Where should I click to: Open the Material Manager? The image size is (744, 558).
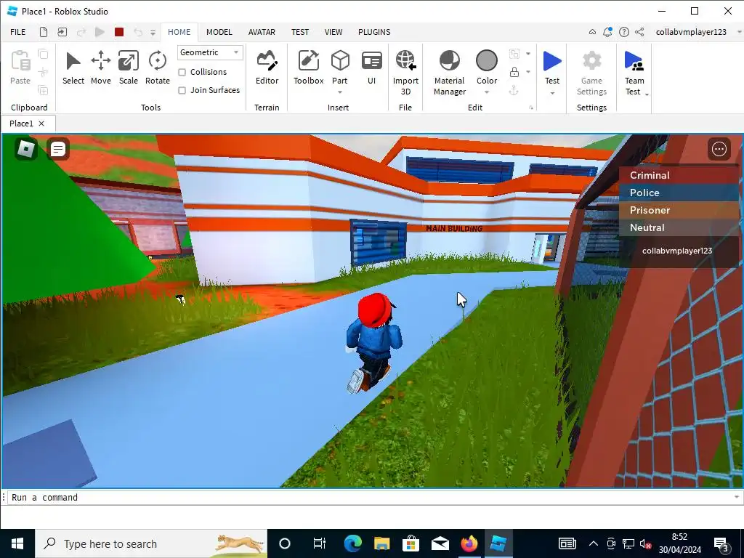click(x=449, y=73)
